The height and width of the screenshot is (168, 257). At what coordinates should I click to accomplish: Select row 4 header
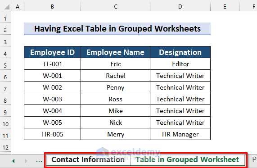(x=5, y=52)
